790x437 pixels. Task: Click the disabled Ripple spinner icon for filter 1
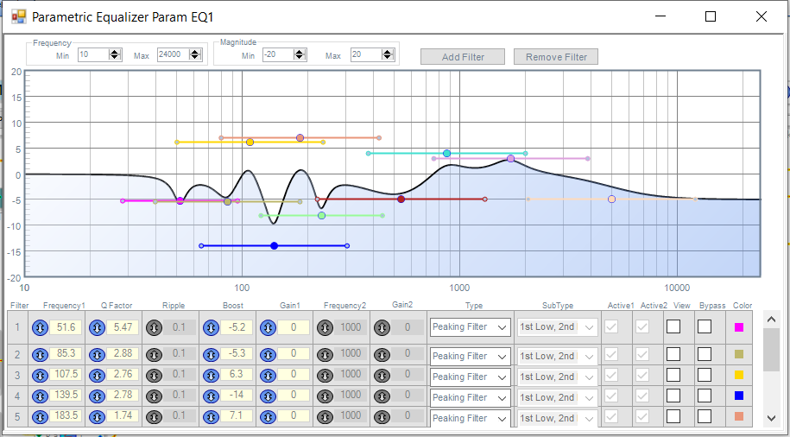(x=154, y=327)
